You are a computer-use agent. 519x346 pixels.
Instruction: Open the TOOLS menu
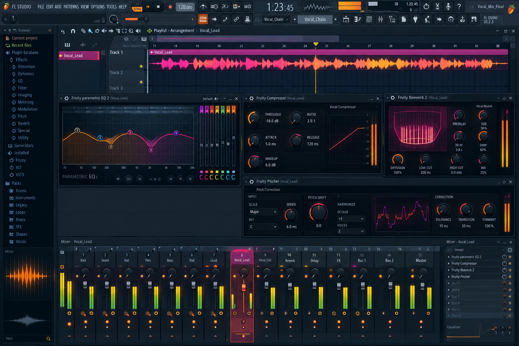coord(111,7)
